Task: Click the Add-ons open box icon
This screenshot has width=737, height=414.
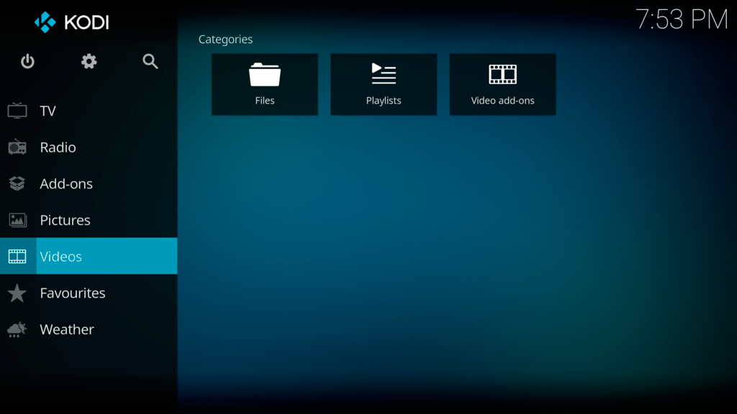Action: (17, 184)
